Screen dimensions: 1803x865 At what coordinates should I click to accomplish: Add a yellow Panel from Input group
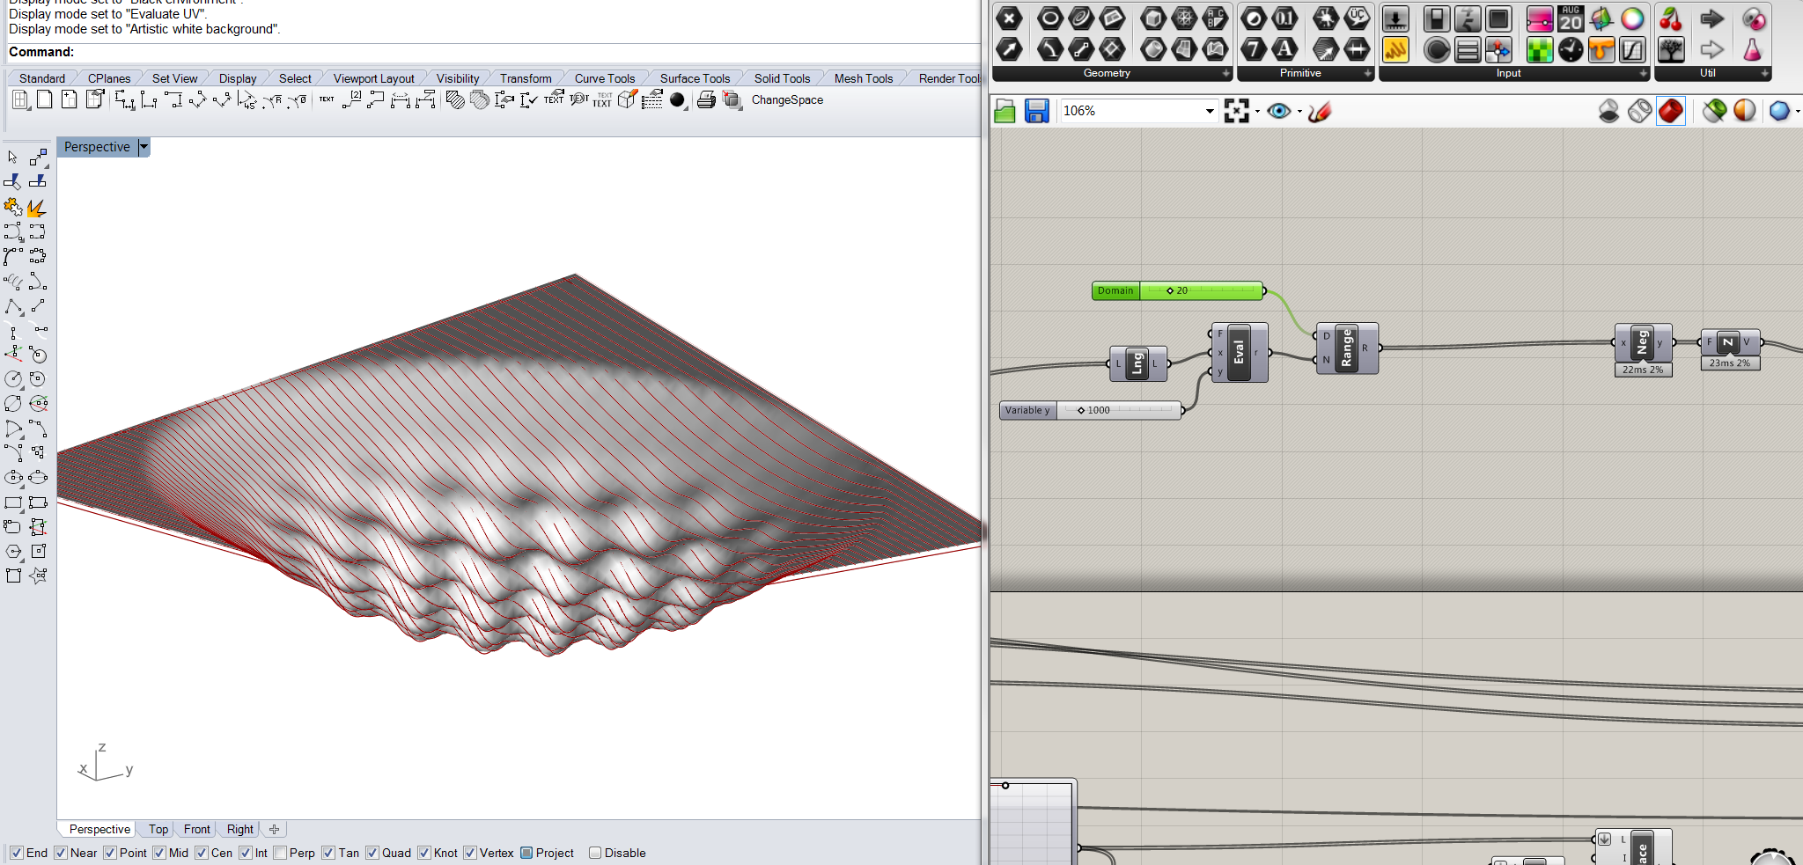(x=1395, y=49)
